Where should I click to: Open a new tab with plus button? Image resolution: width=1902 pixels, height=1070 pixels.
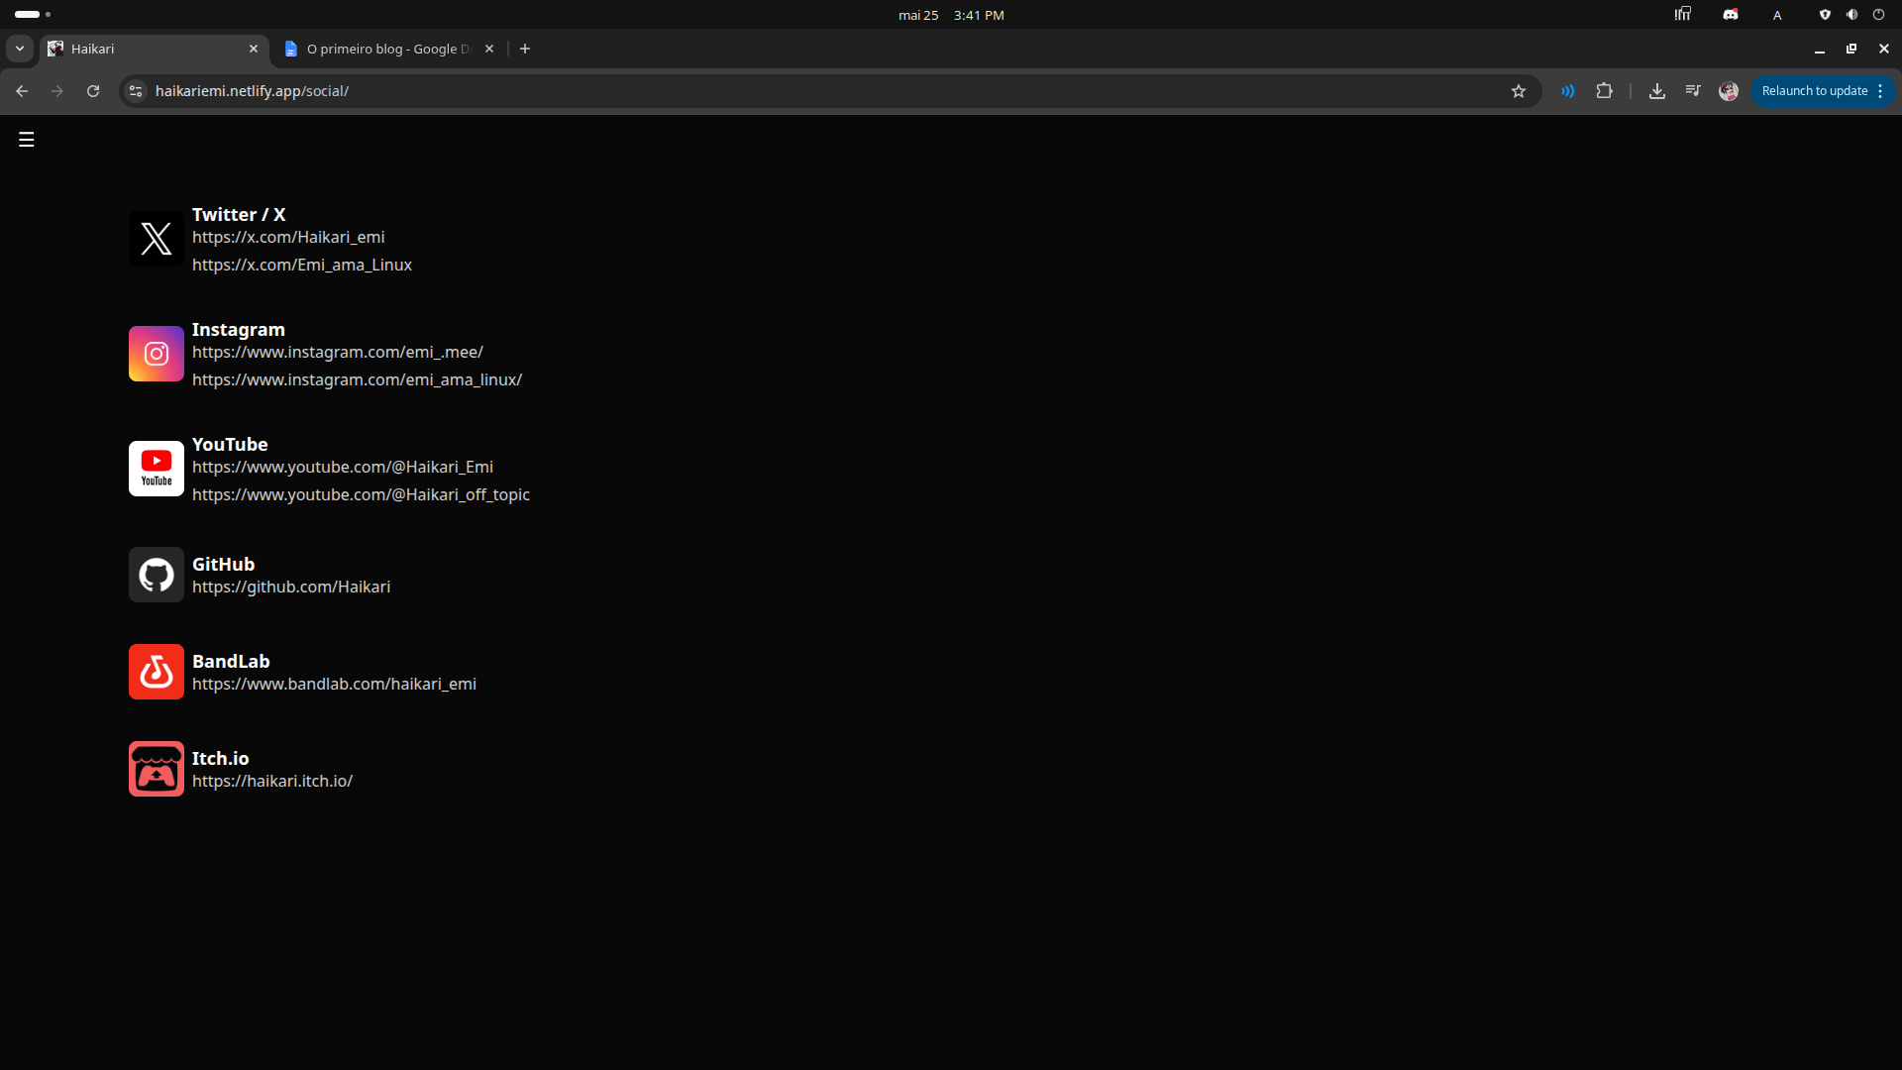[525, 49]
